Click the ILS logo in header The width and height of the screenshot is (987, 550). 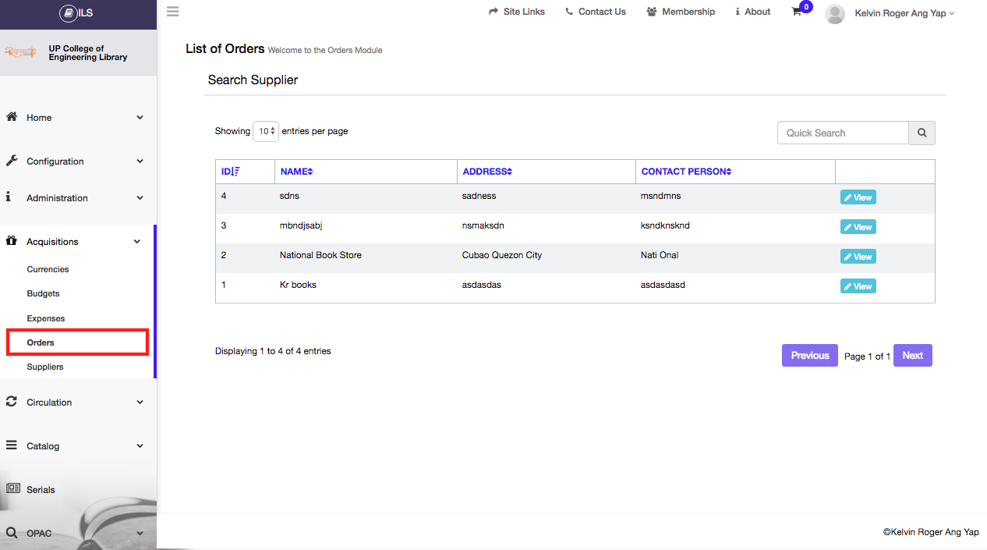pos(77,13)
